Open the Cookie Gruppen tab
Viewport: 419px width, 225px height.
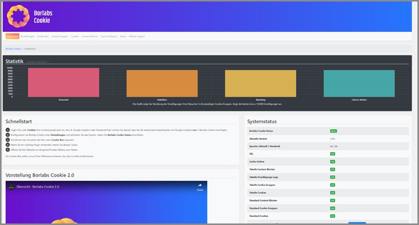pyautogui.click(x=60, y=36)
